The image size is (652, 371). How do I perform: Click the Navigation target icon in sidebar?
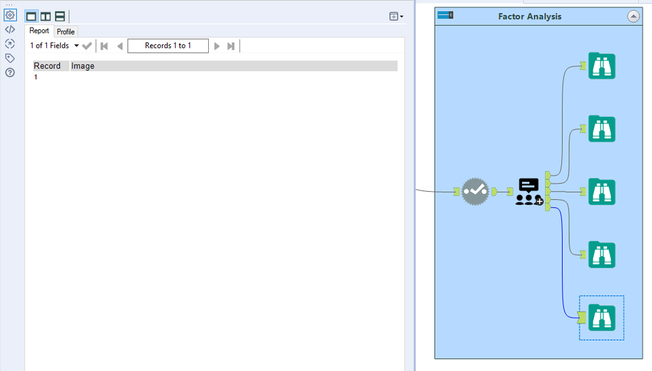(x=10, y=44)
